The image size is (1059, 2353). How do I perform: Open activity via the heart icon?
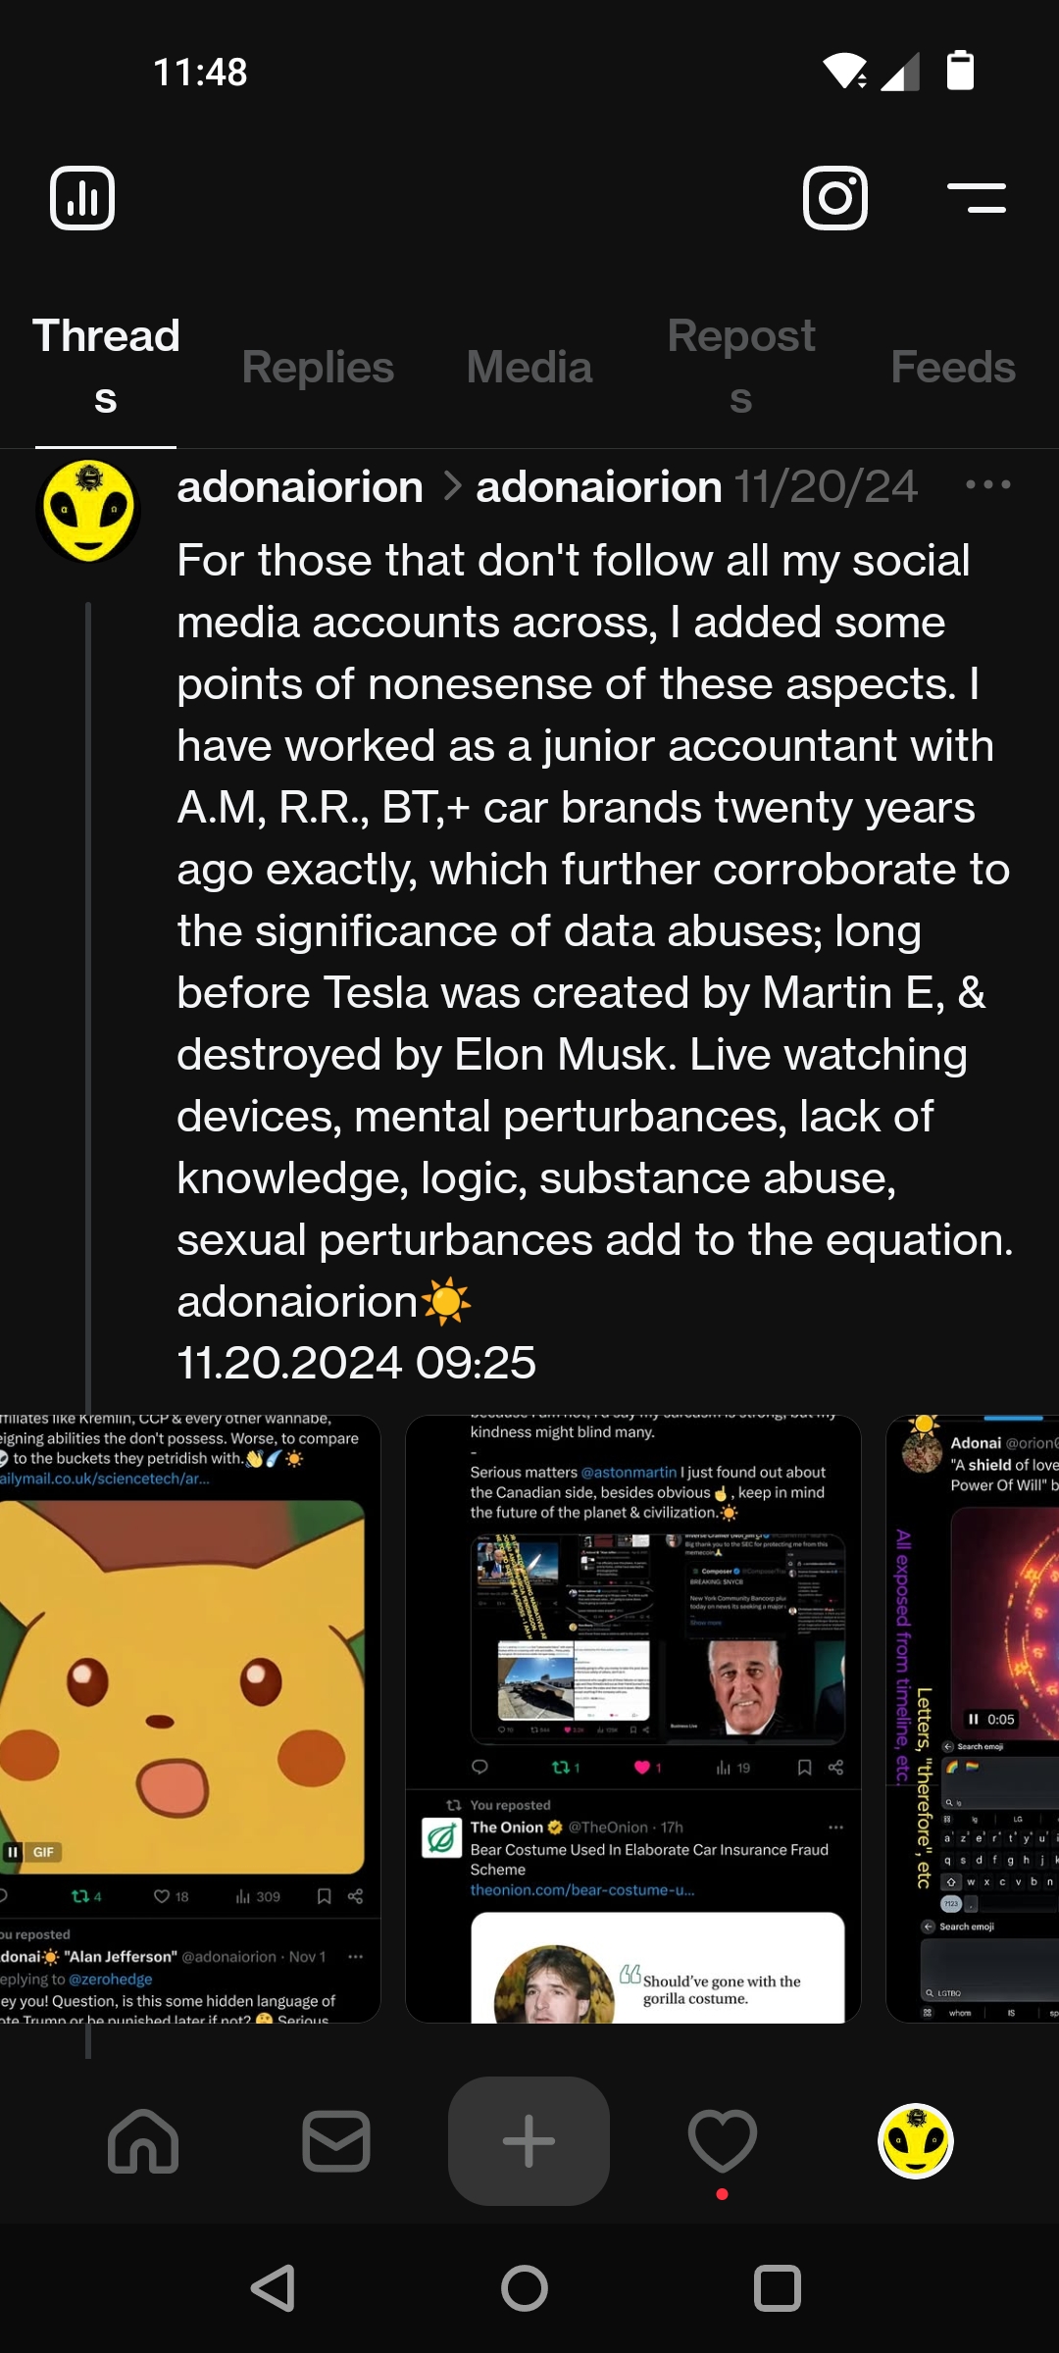722,2141
